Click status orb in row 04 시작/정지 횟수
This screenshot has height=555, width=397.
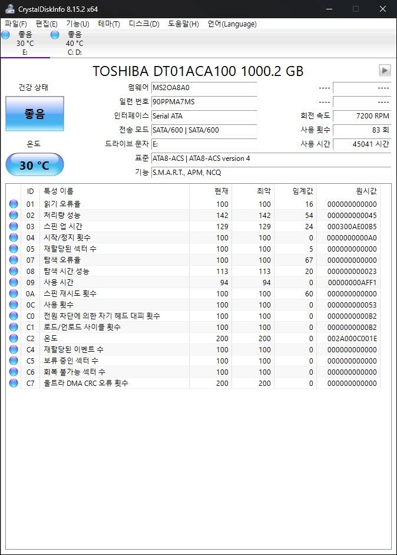[14, 237]
